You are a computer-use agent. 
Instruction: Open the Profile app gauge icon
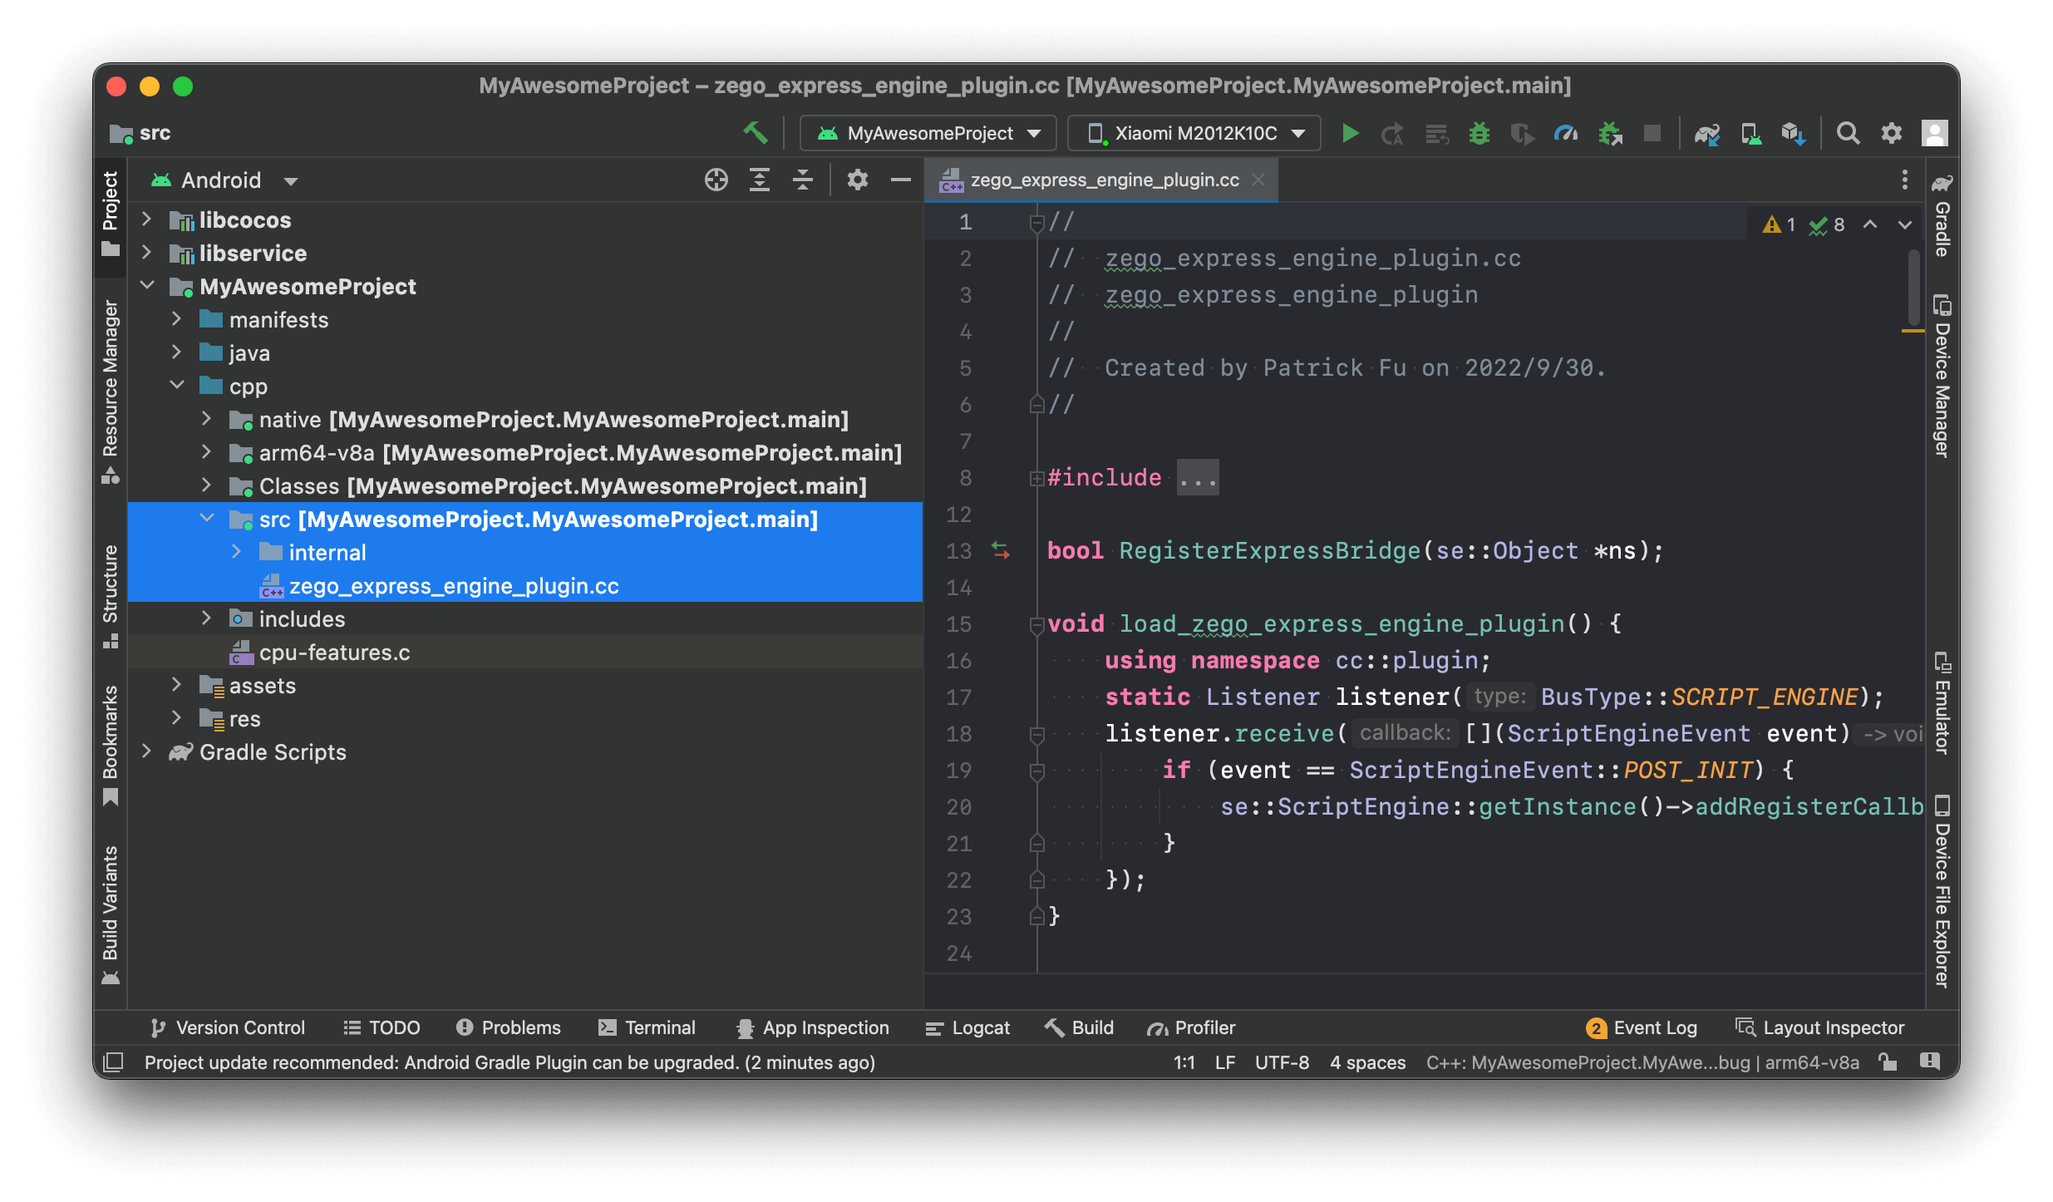(x=1565, y=133)
